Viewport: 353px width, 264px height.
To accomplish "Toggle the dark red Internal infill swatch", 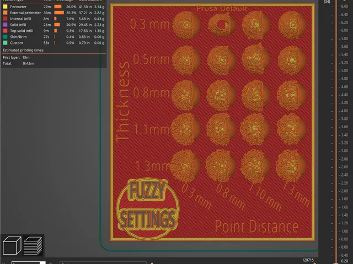I will [x=5, y=19].
